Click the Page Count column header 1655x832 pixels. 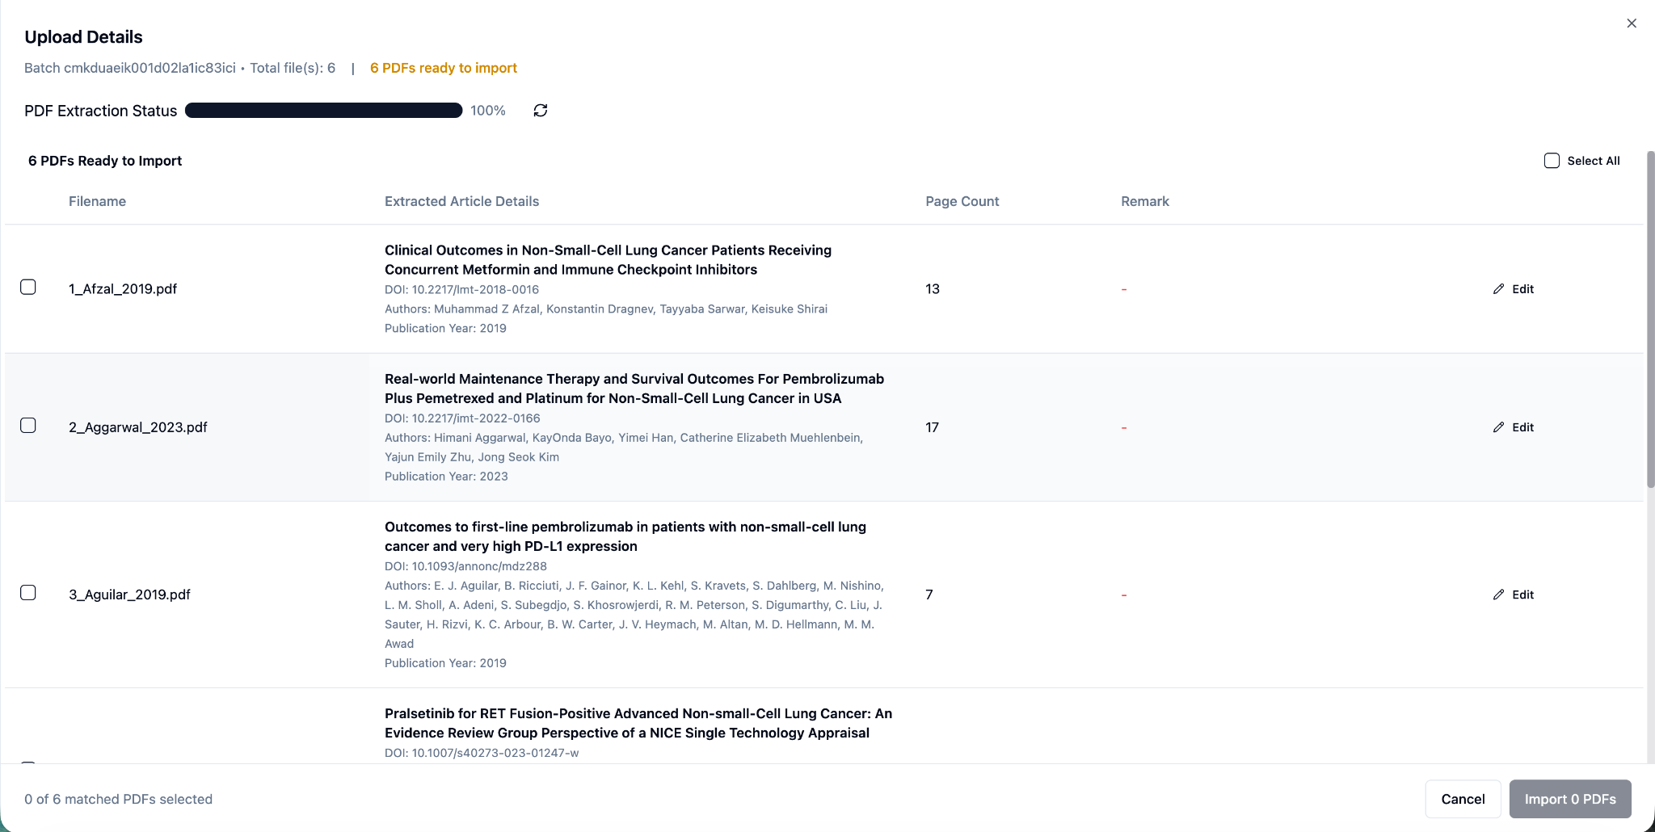962,201
